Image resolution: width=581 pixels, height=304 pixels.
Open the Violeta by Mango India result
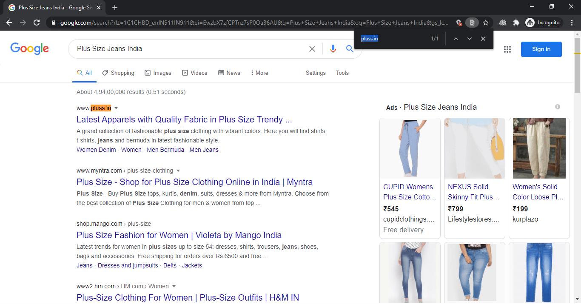179,235
